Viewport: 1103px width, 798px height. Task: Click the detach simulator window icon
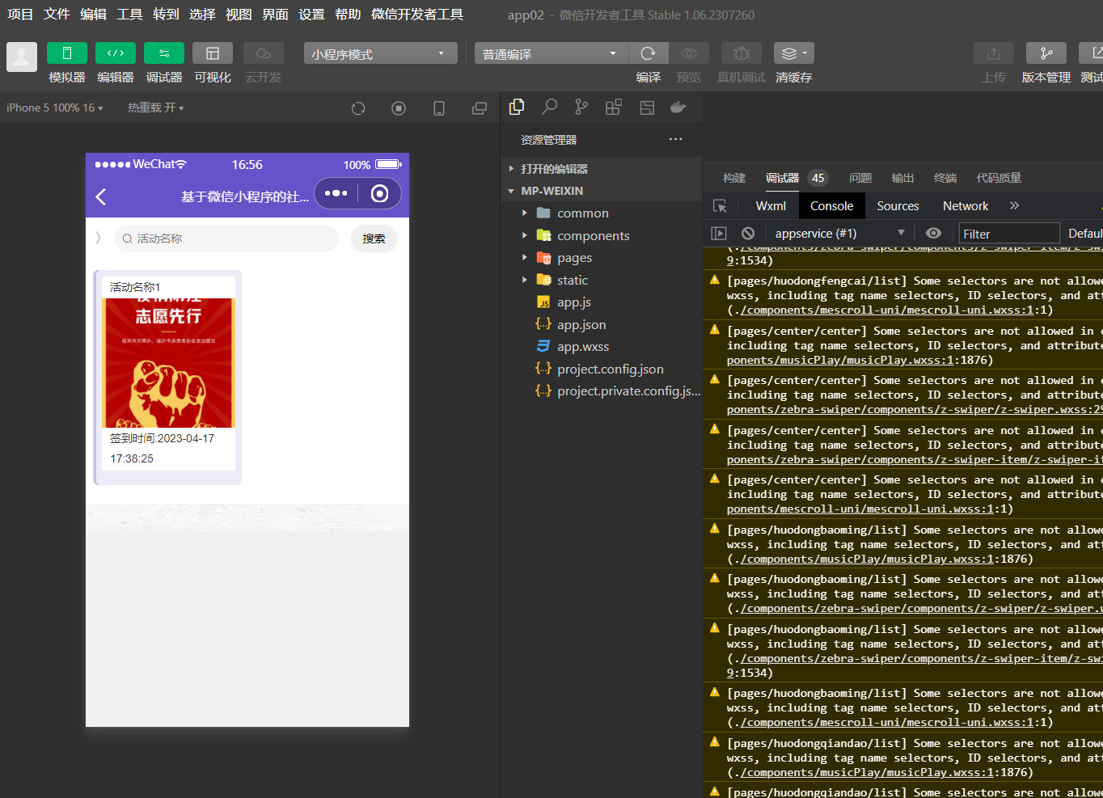[x=480, y=108]
